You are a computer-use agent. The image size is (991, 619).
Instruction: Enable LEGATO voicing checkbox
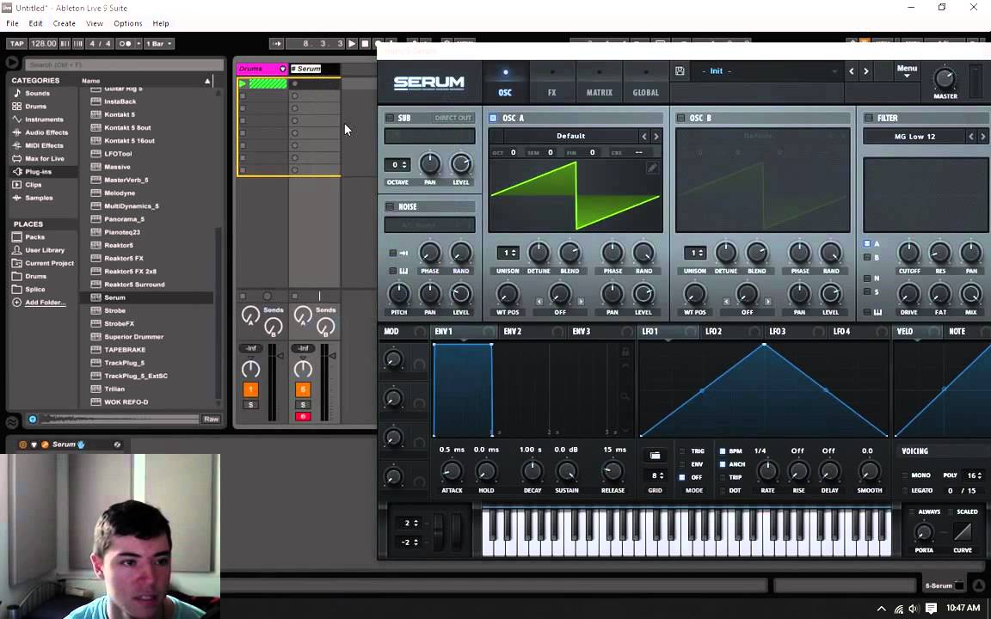tap(904, 490)
